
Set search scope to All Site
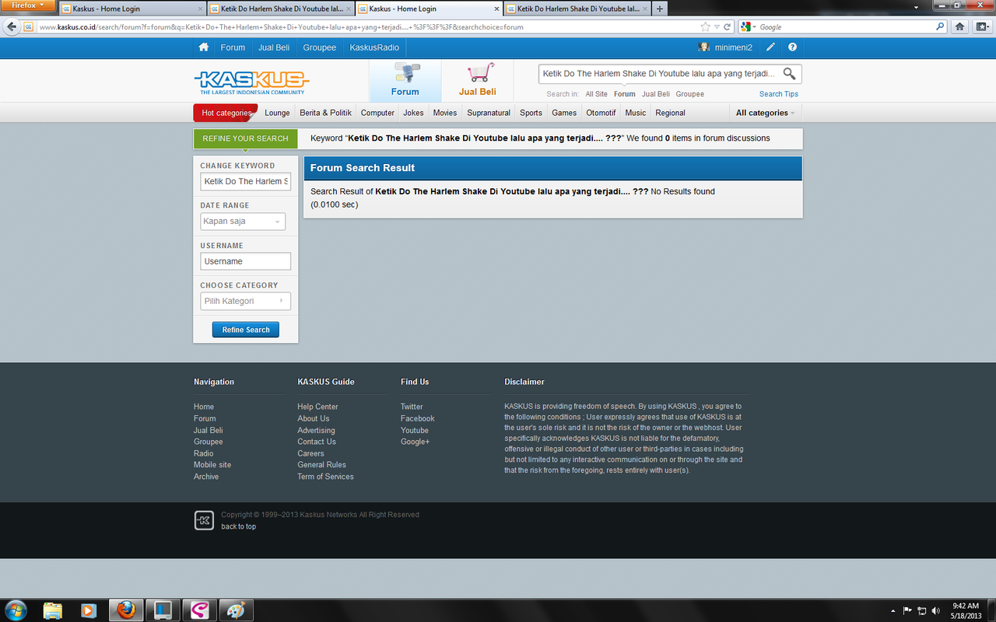(597, 94)
